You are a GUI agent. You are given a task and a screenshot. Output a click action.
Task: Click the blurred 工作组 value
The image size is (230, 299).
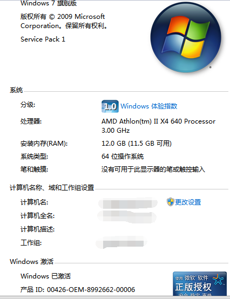tap(121, 243)
